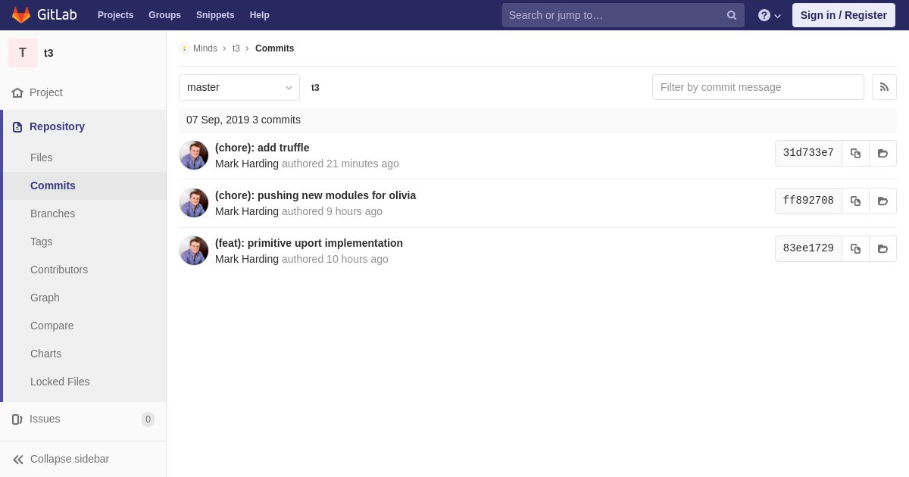Open Issues section in sidebar
909x477 pixels.
tap(83, 419)
